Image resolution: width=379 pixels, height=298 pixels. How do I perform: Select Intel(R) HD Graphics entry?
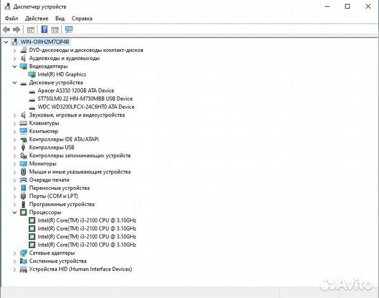(62, 74)
